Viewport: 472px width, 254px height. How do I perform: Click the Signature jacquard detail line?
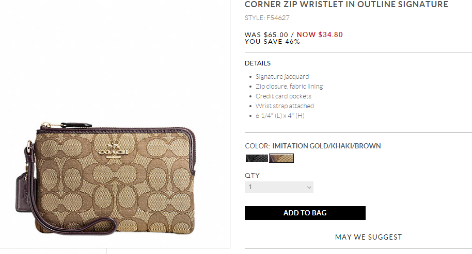[x=282, y=77]
